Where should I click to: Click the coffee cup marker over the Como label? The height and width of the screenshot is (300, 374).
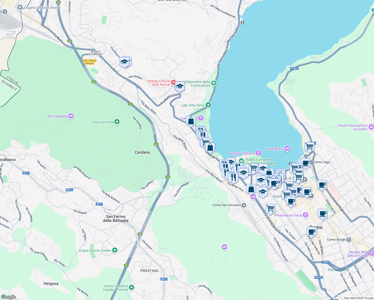click(x=311, y=232)
